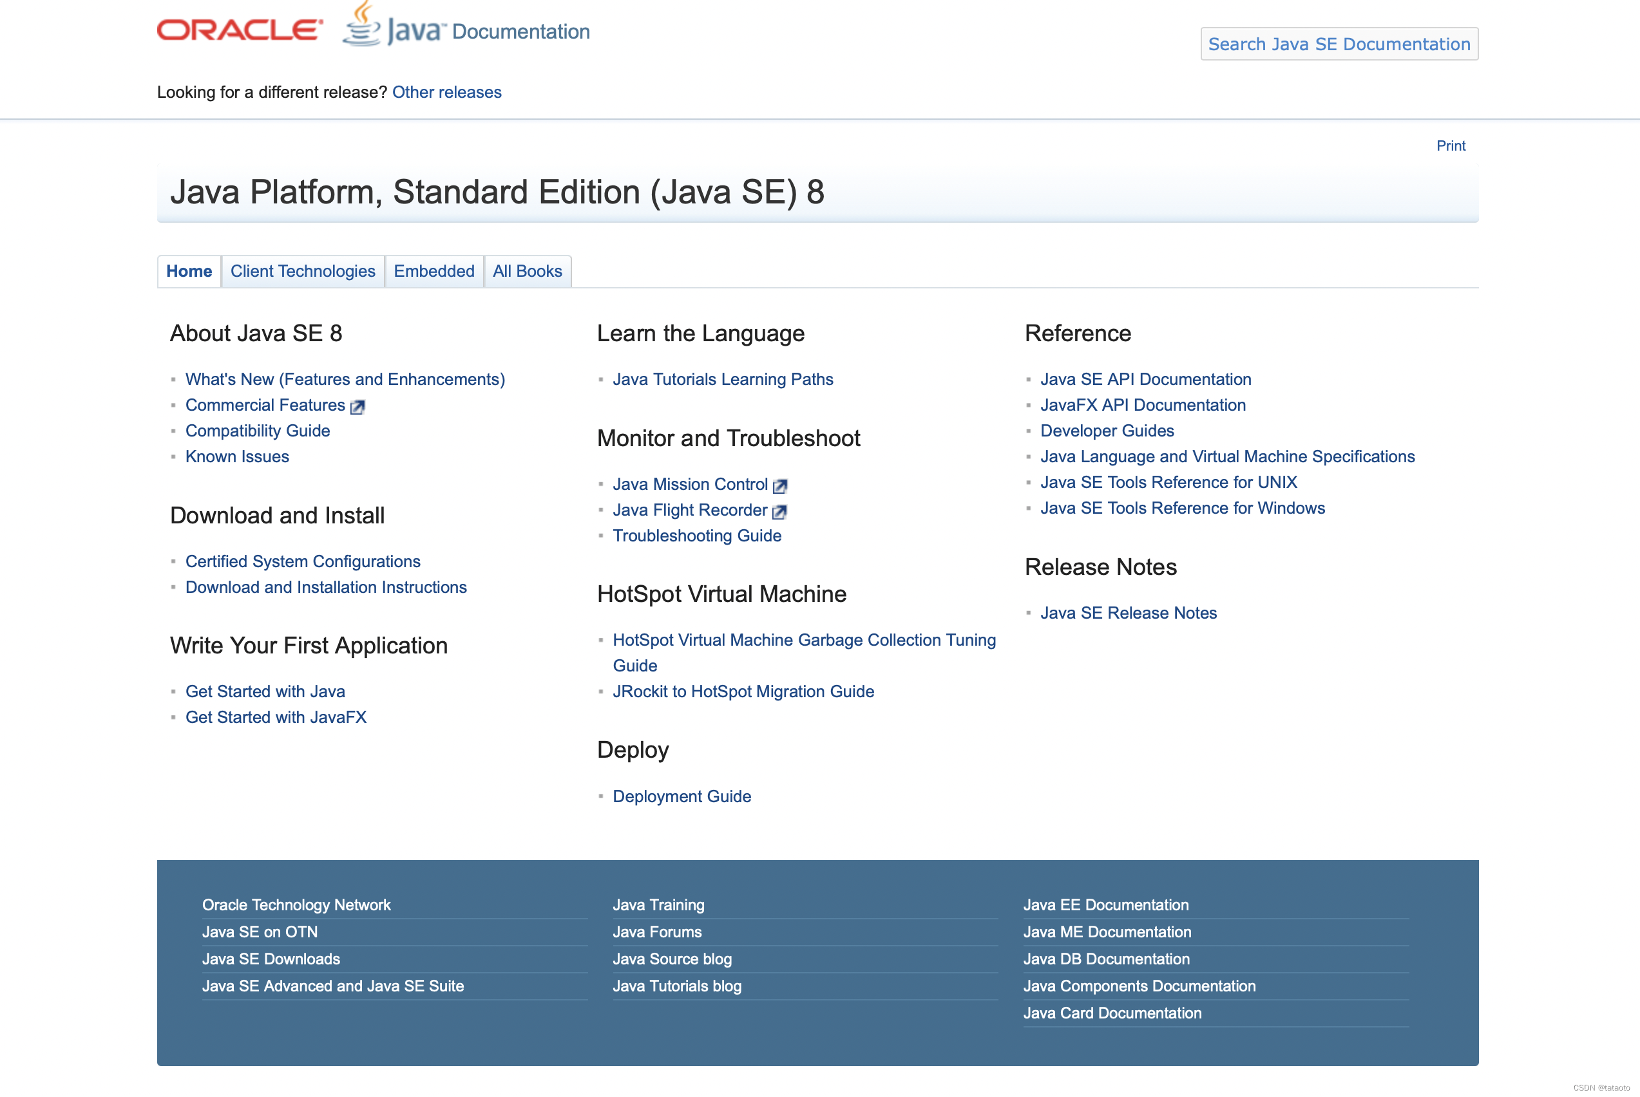1640x1097 pixels.
Task: Click external link icon beside Java Mission Control
Action: pos(781,485)
